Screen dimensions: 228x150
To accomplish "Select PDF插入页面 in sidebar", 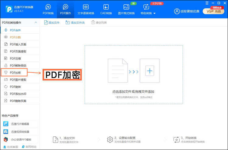I will tap(20, 44).
